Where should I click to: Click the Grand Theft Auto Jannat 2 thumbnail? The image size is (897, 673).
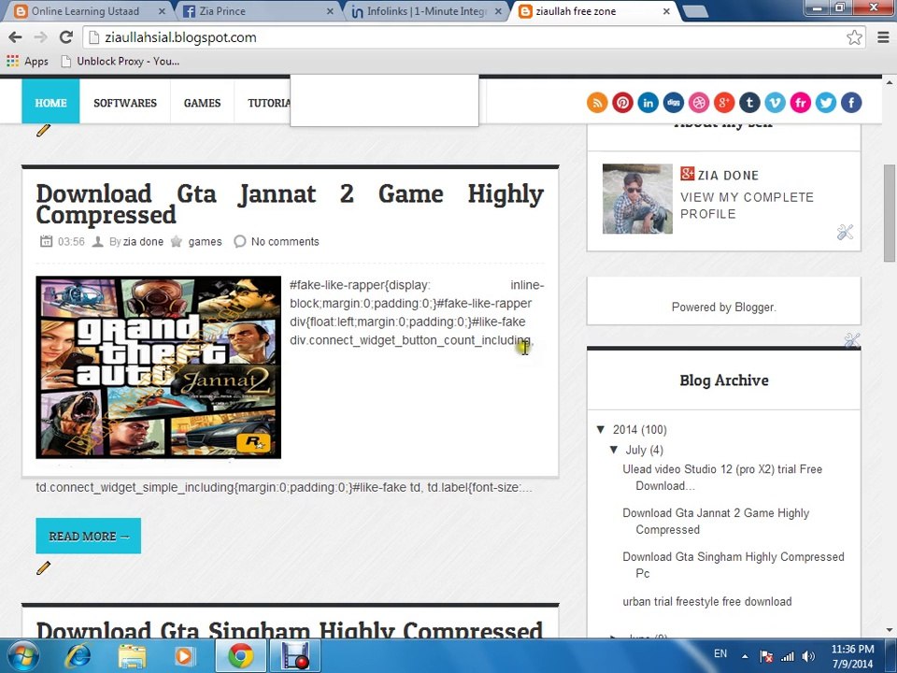[159, 366]
